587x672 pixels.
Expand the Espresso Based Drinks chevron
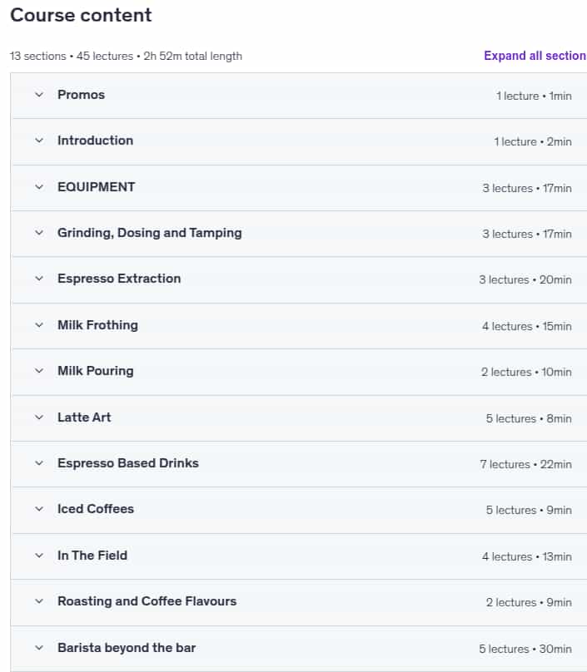[39, 463]
